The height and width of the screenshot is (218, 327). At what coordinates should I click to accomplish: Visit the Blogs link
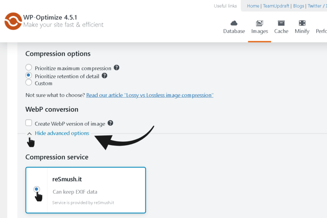click(299, 6)
